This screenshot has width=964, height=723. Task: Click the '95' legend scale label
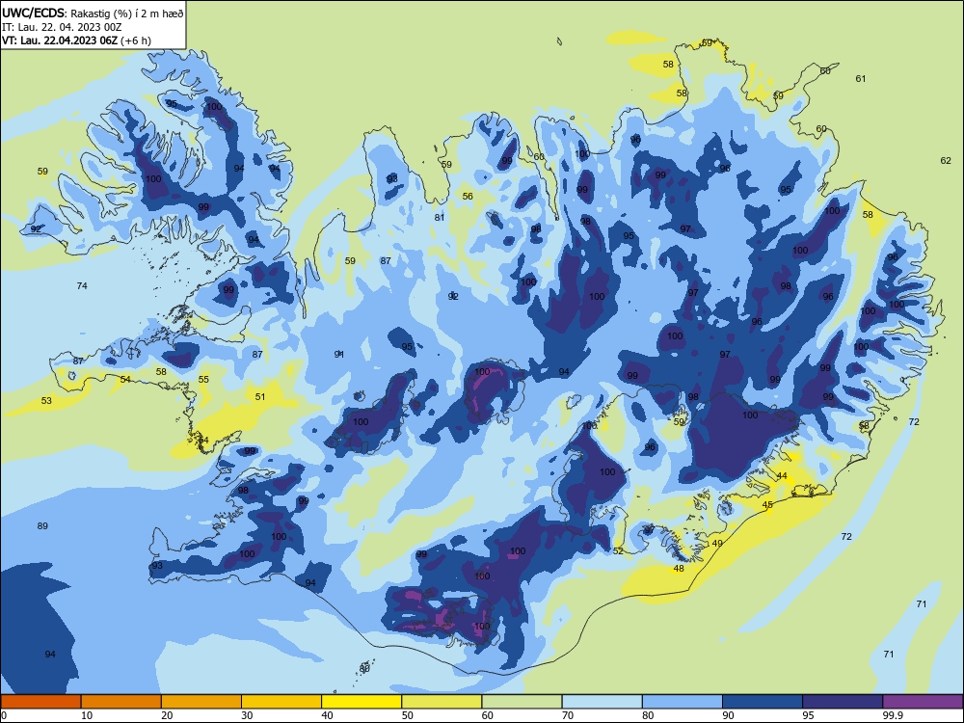coord(809,715)
